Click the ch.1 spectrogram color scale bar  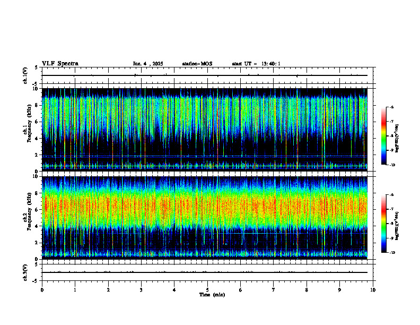coord(384,136)
